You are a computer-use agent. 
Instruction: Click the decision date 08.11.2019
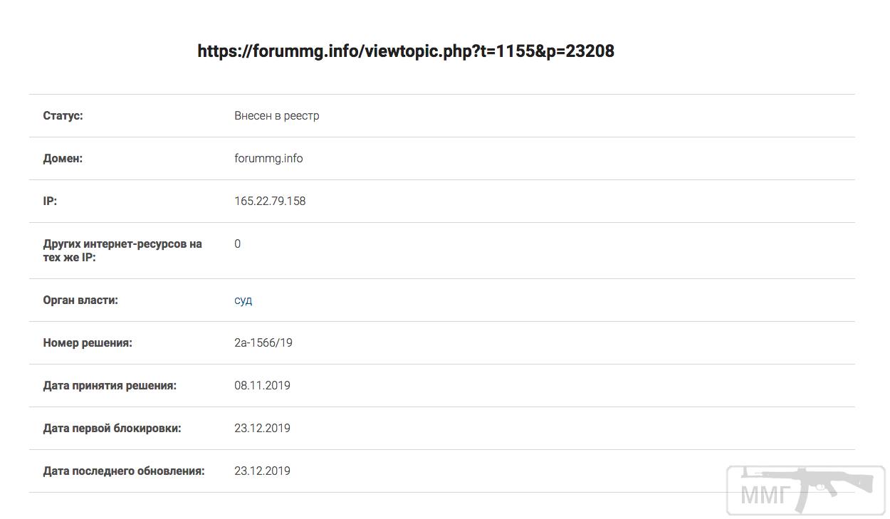point(262,386)
